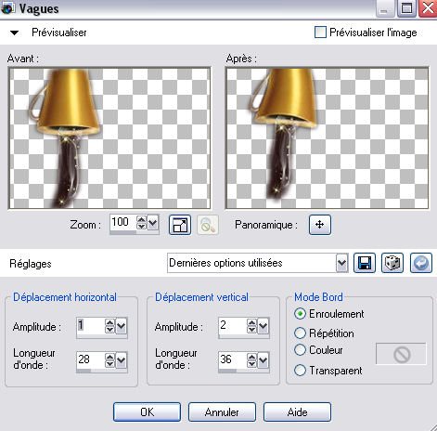
Task: Open help with Aide button
Action: [297, 412]
